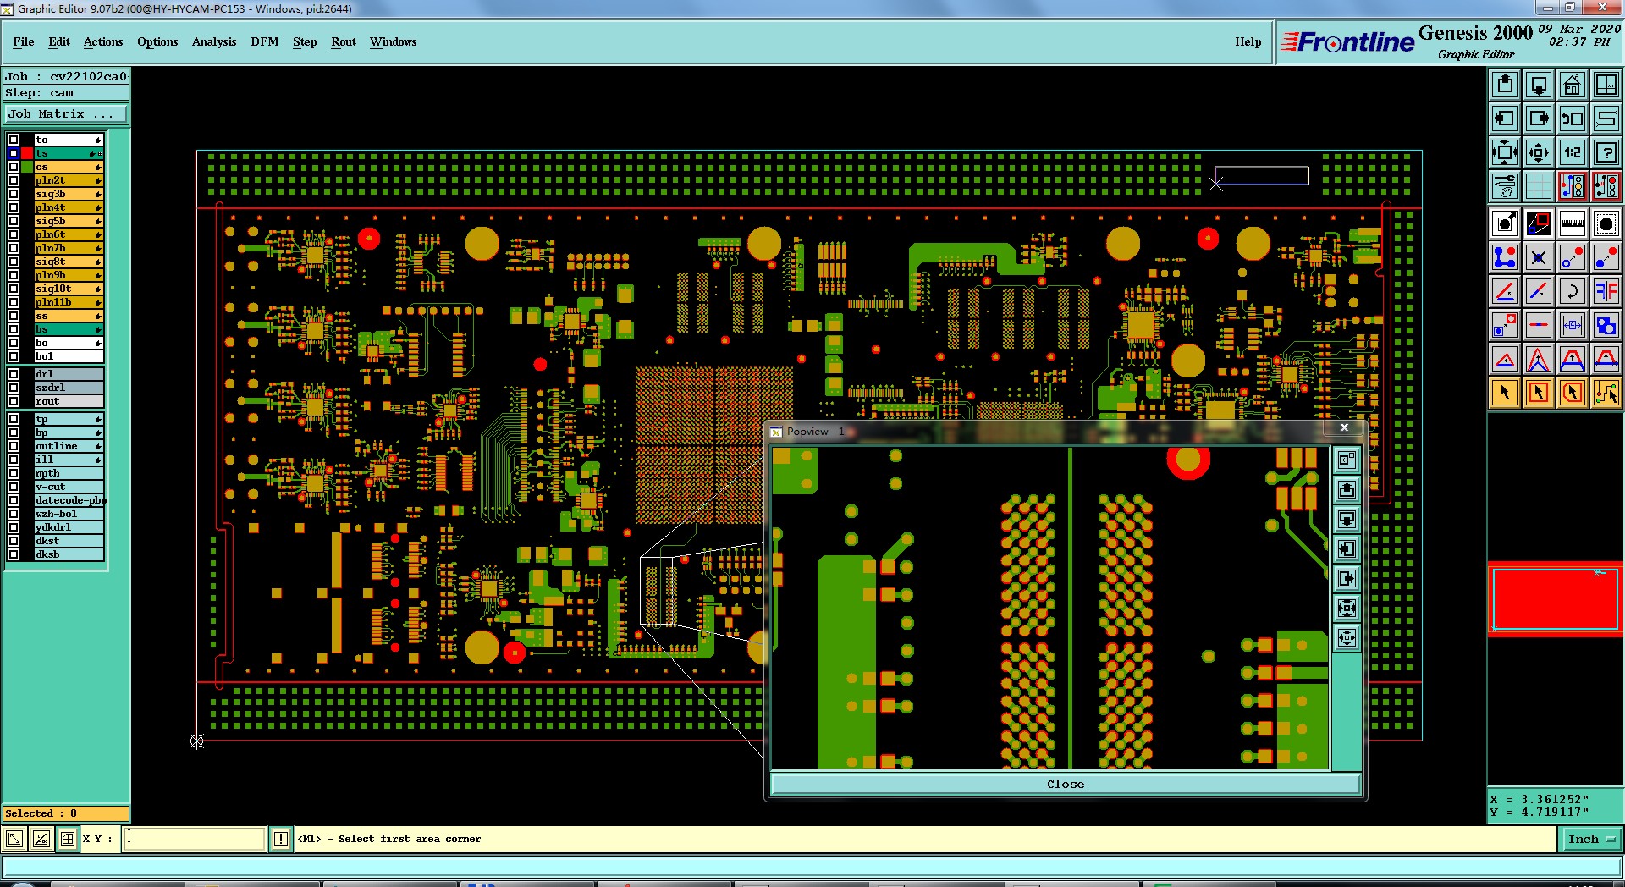Open the Inch units dropdown
Viewport: 1625px width, 887px height.
pos(1591,839)
